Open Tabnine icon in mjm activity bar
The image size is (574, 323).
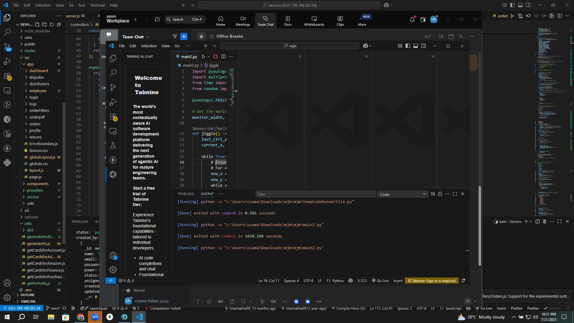point(113,174)
